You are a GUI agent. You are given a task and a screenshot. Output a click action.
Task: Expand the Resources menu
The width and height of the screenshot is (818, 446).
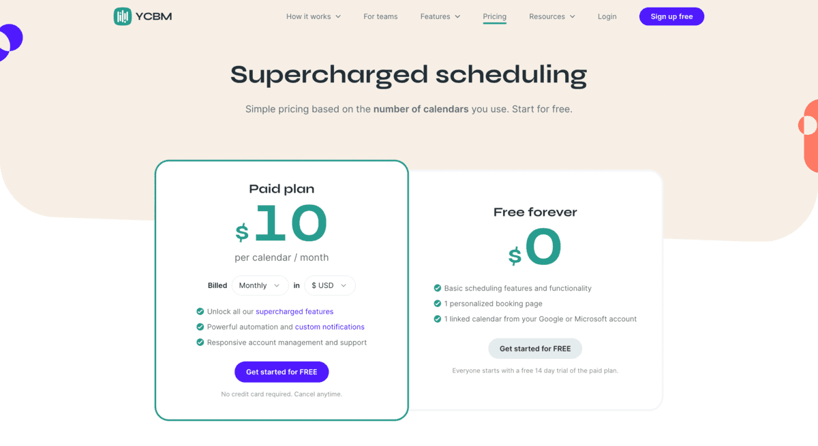click(x=551, y=16)
